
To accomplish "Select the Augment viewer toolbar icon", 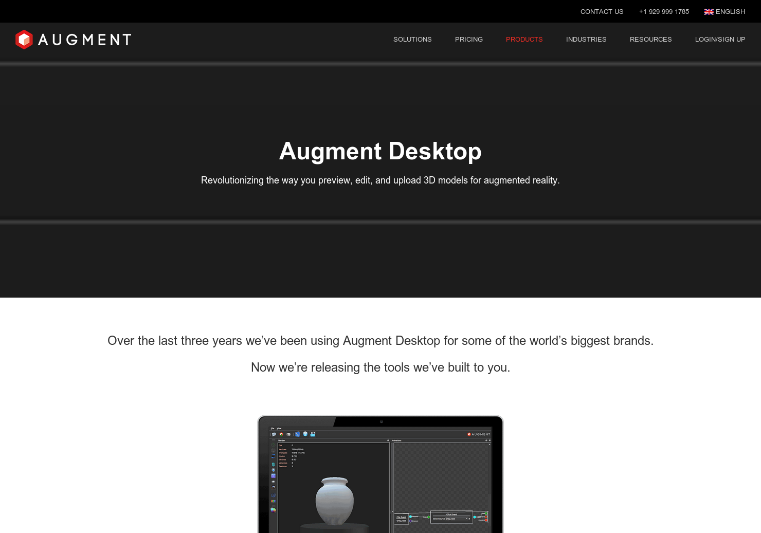I will 281,434.
